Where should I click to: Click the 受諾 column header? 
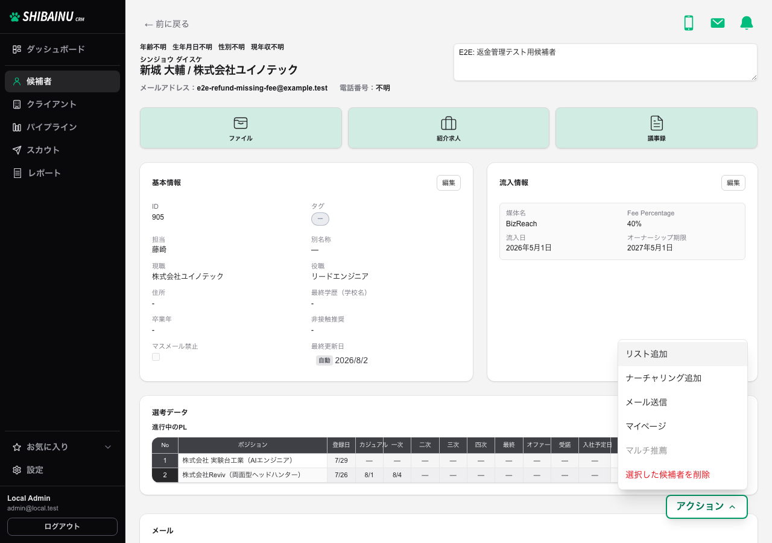tap(565, 445)
